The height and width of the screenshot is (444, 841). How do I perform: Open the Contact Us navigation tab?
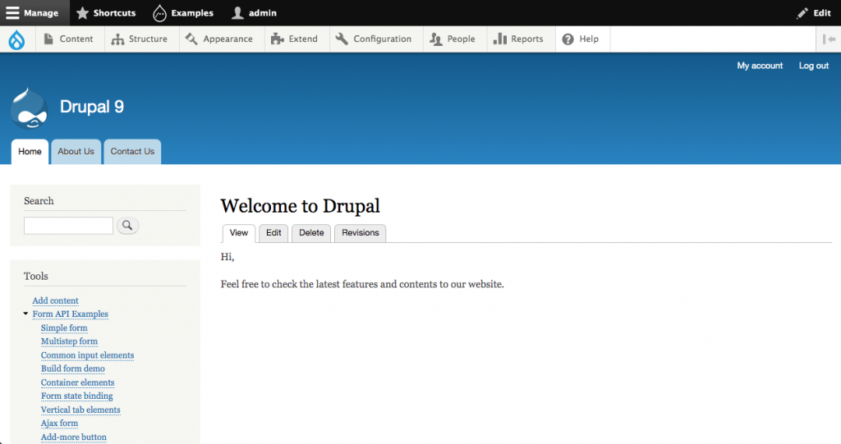tap(132, 152)
